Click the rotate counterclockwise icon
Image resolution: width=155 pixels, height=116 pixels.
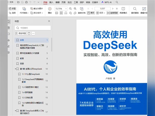pos(70,13)
